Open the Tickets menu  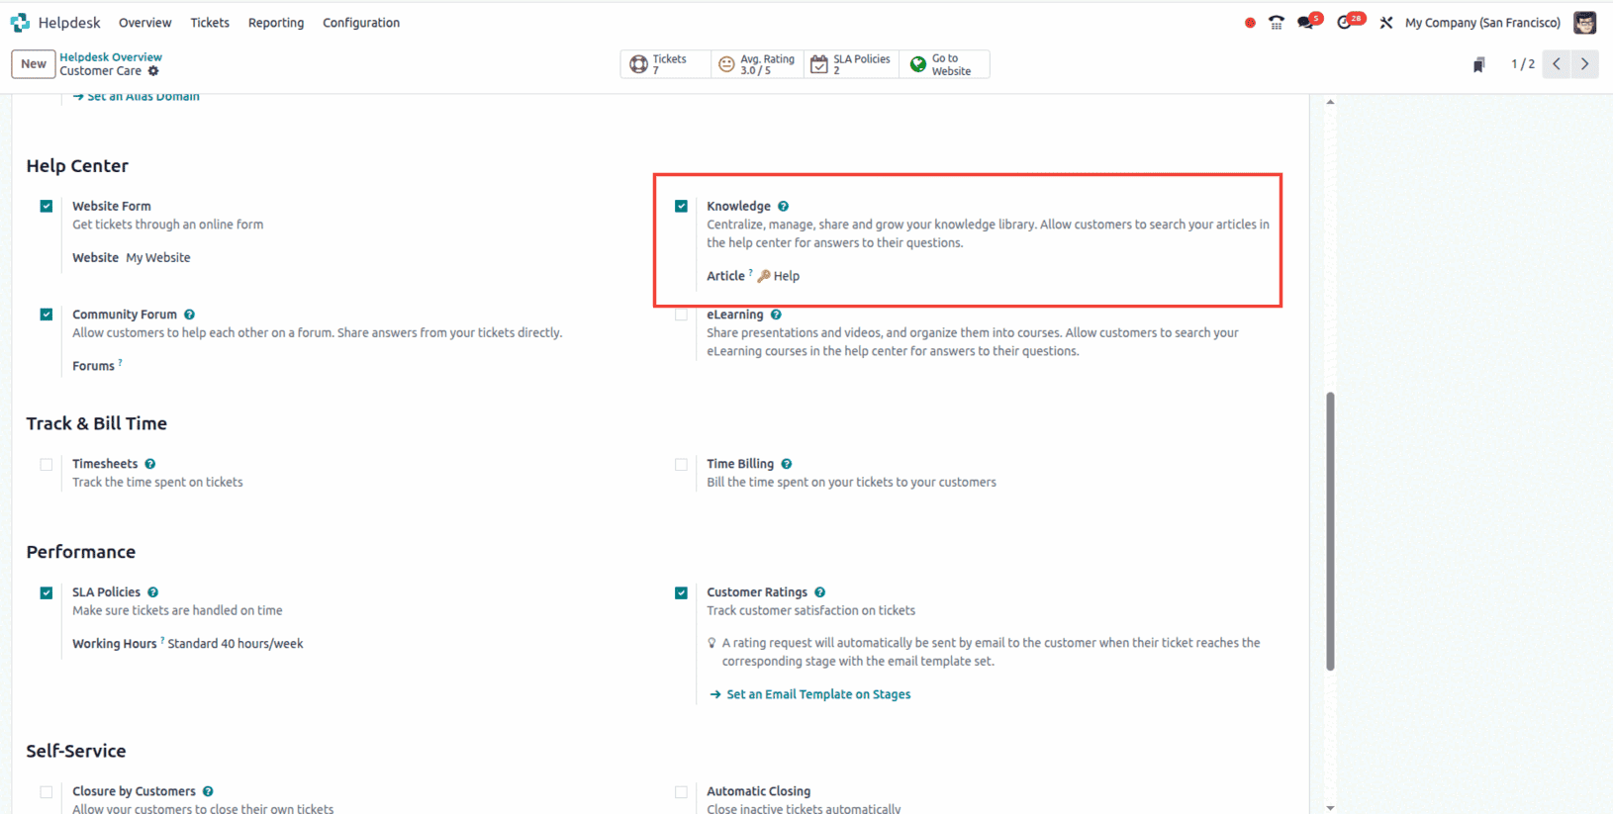210,23
